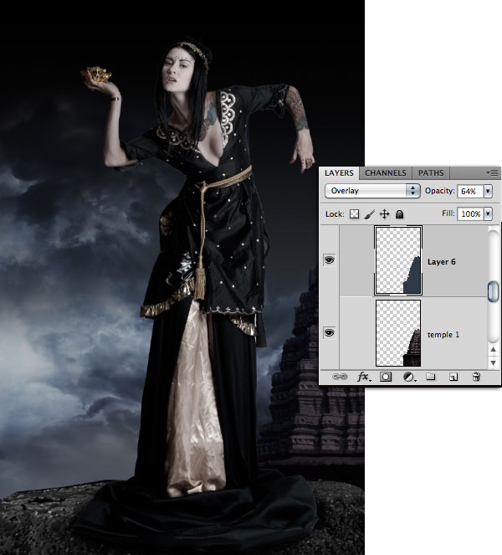Toggle lock all

point(399,214)
